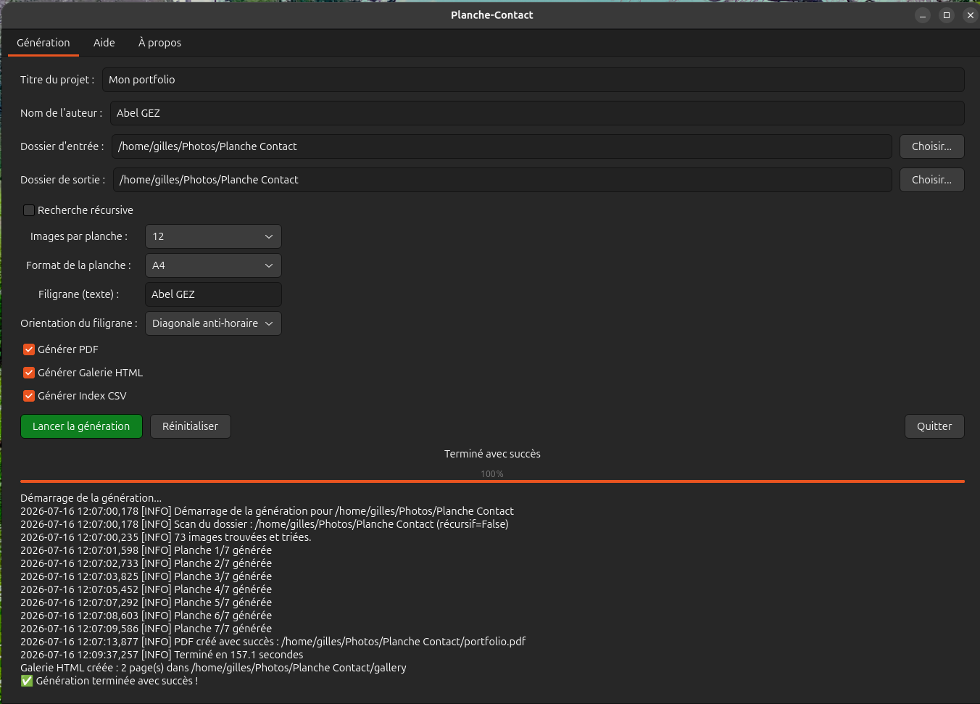
Task: Close the Planche-Contact window
Action: [x=971, y=15]
